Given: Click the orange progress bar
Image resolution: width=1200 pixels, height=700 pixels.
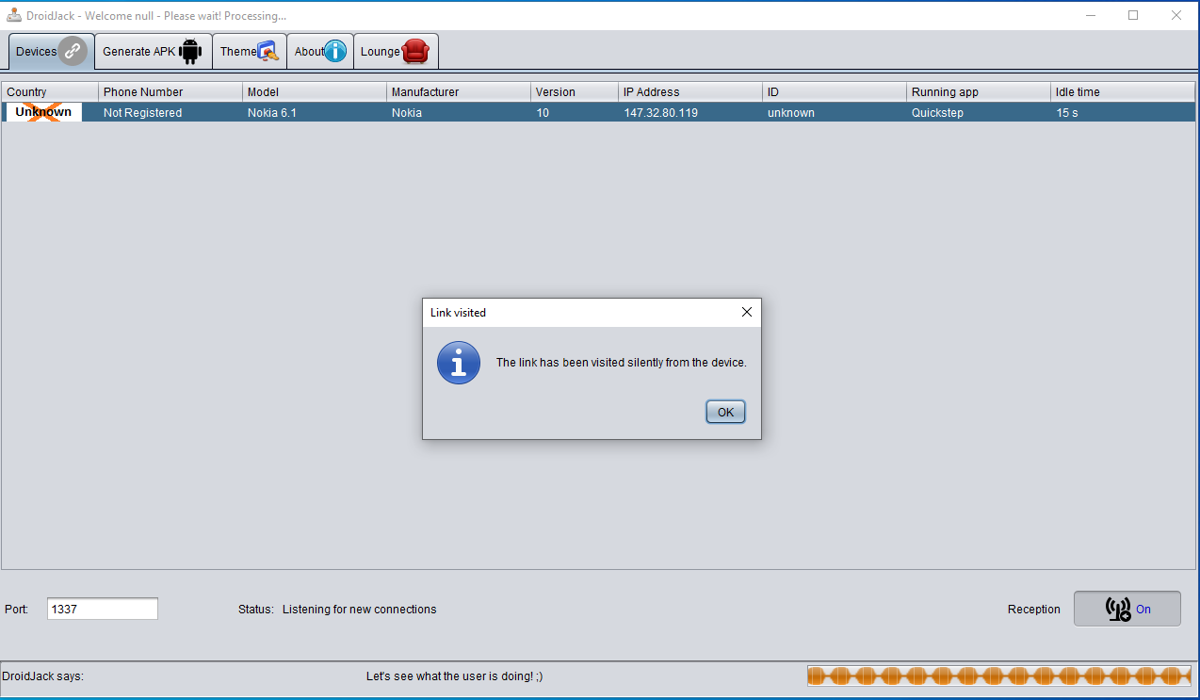Looking at the screenshot, I should (999, 676).
